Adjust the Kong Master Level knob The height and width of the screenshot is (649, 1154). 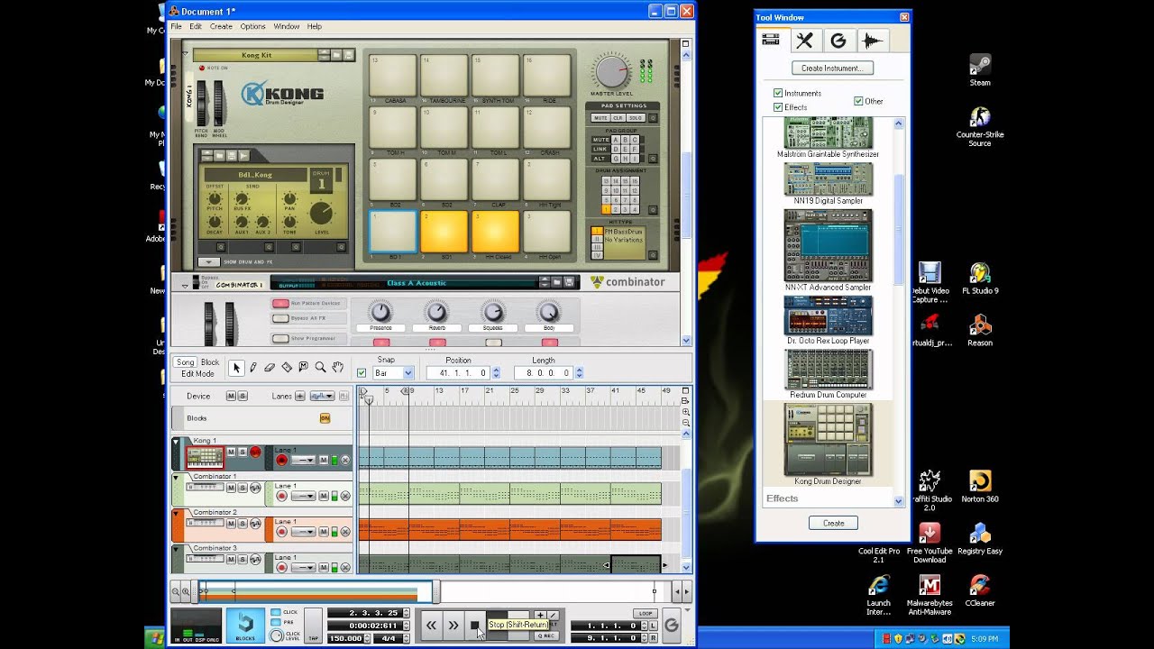coord(612,71)
